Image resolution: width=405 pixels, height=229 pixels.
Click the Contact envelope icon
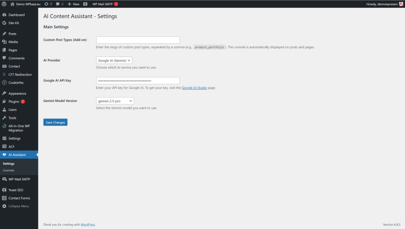pos(4,66)
